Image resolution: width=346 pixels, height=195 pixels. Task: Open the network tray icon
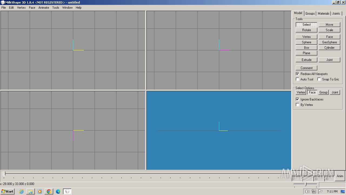tap(314, 191)
